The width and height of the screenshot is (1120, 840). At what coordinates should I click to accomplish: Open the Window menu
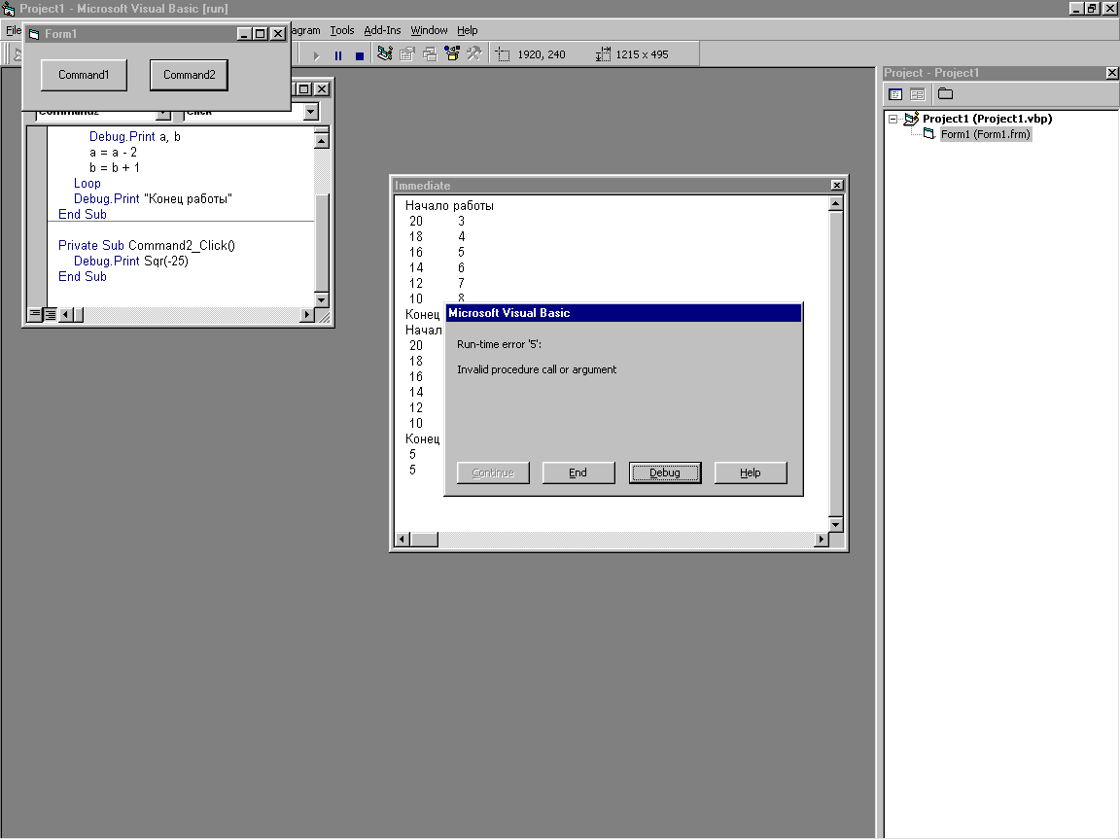click(x=429, y=30)
